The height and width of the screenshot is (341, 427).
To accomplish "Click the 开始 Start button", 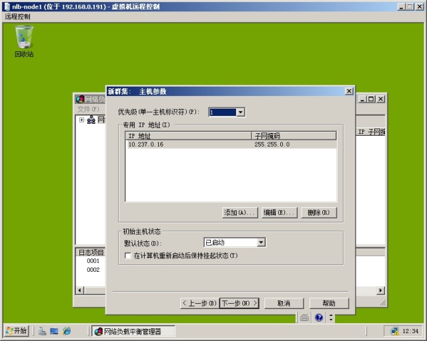I will tap(17, 331).
